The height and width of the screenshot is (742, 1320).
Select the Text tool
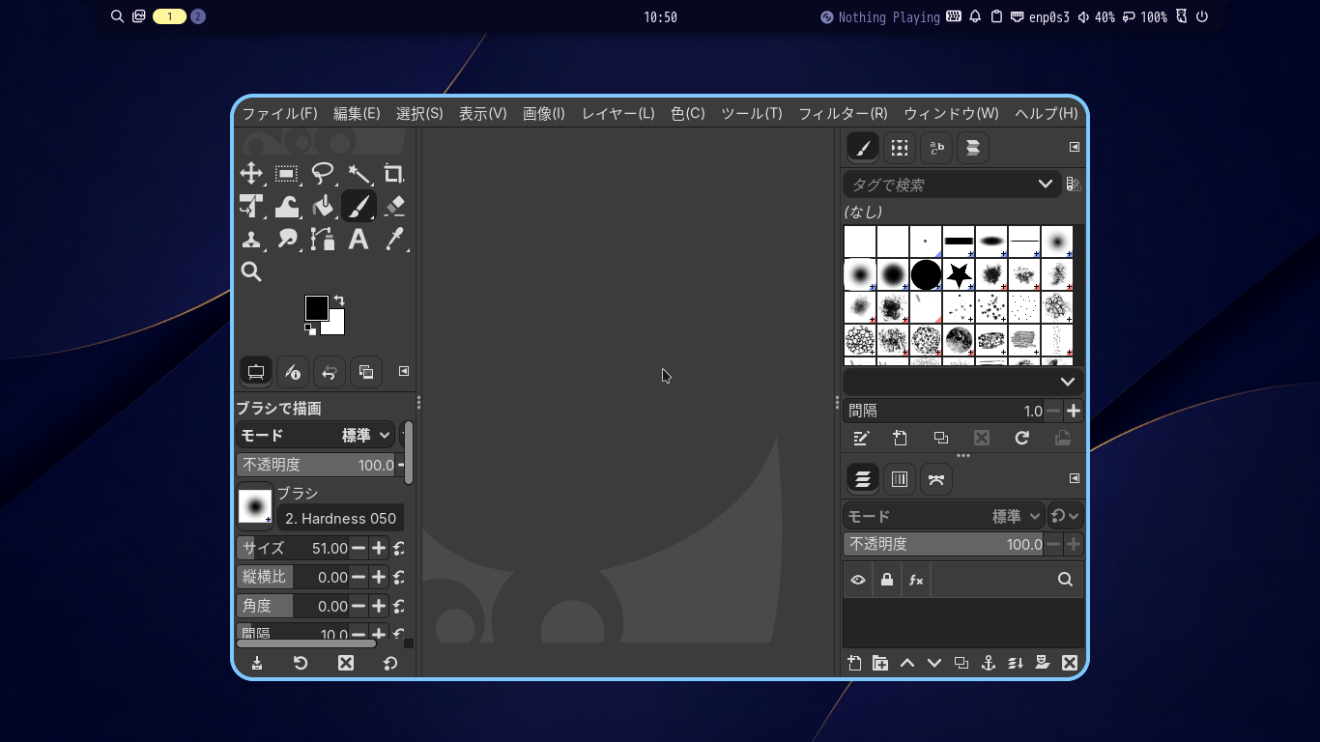tap(359, 239)
